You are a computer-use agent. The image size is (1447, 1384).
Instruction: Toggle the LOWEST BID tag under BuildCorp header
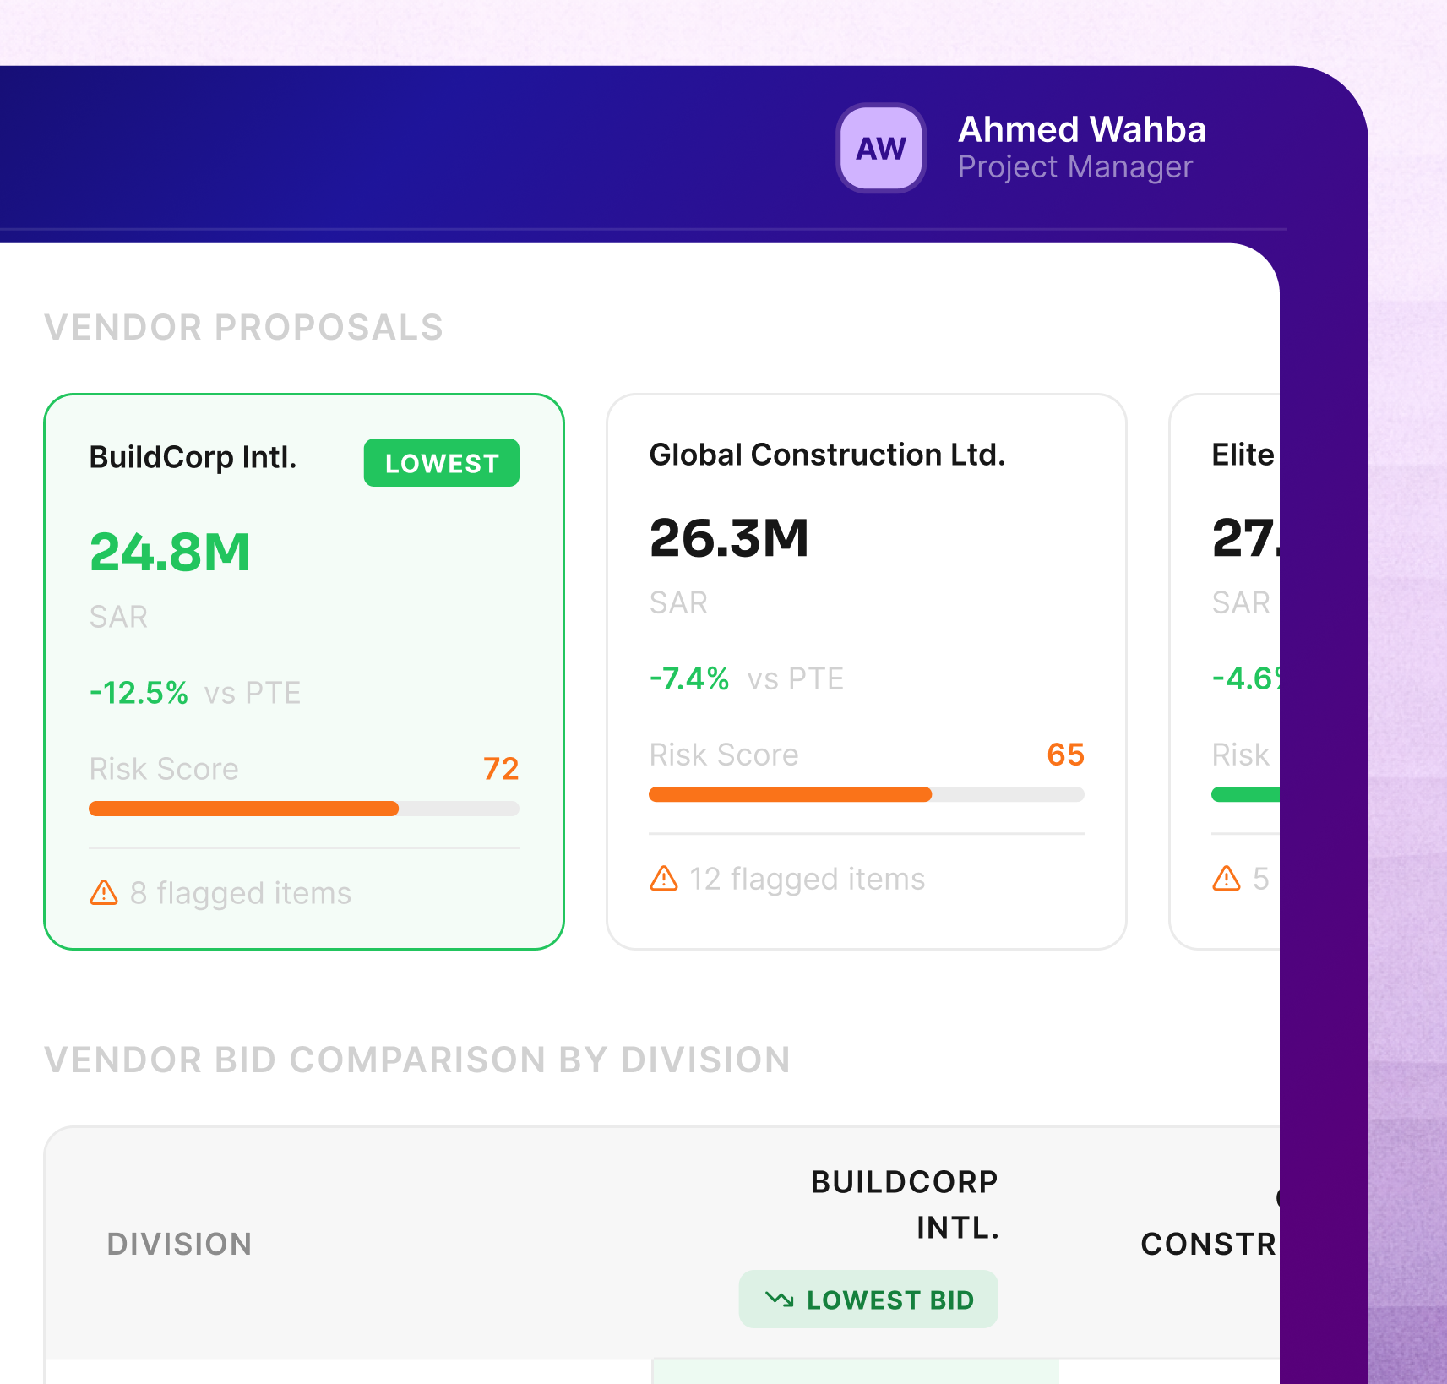(868, 1300)
